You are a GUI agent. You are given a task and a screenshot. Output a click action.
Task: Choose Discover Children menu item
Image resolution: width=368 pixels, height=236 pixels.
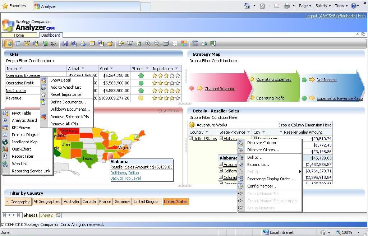point(262,142)
